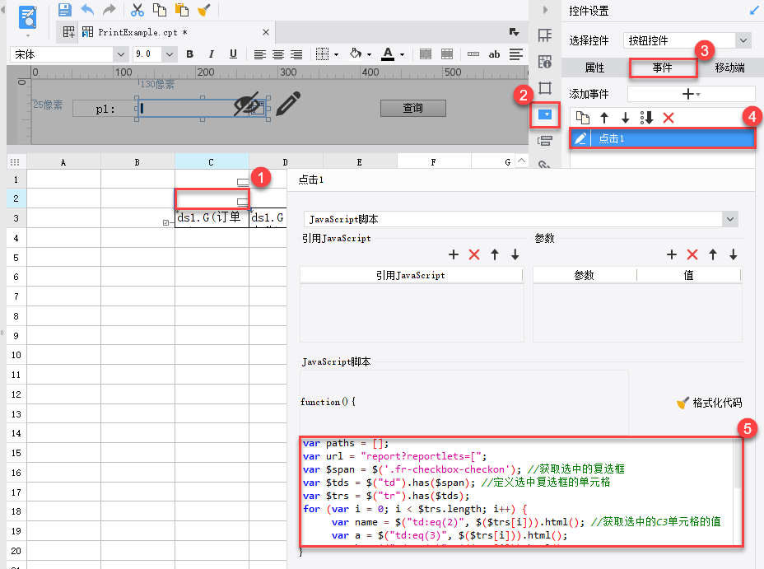Open the JavaScript脚本 event type dropdown
This screenshot has width=764, height=569.
point(520,219)
